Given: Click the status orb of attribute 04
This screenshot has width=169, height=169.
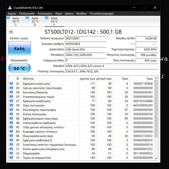Looking at the screenshot, I should tap(11, 92).
